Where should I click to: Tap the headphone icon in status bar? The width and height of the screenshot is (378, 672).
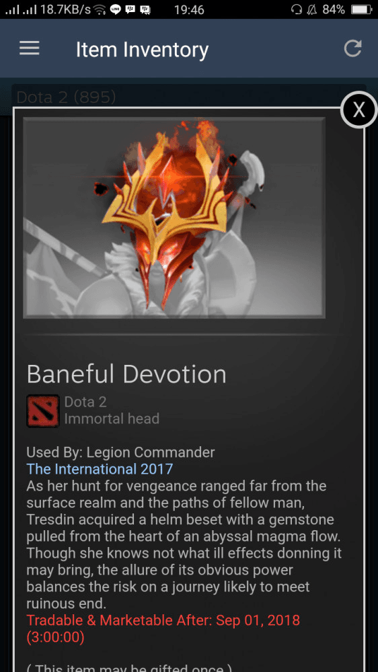(296, 9)
